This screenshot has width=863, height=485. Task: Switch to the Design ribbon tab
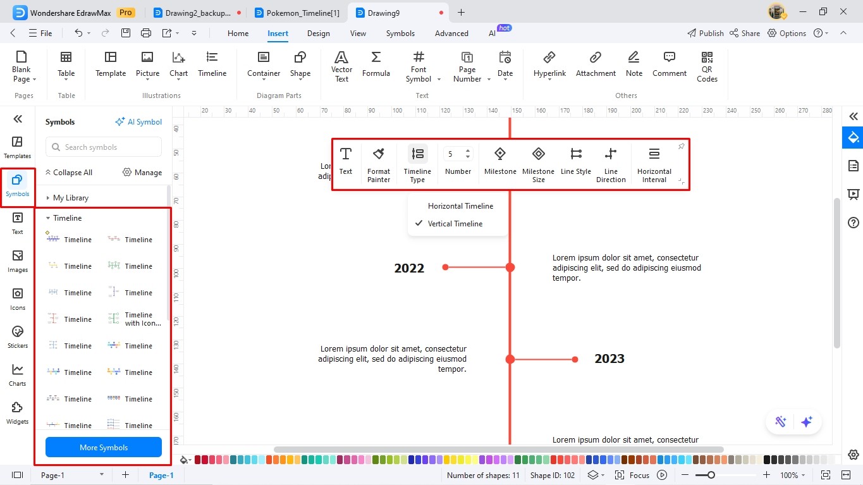point(318,34)
